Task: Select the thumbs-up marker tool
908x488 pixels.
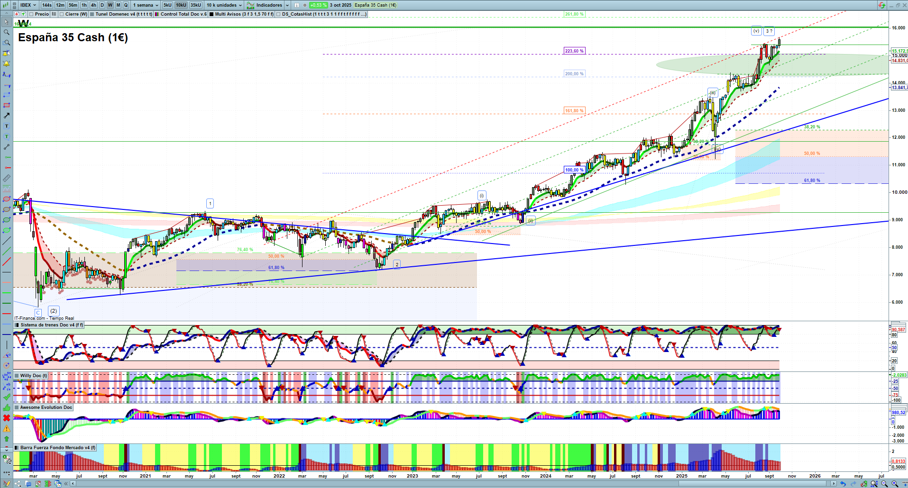Action: (x=7, y=407)
